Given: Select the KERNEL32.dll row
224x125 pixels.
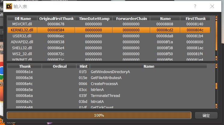Looking at the screenshot, I should [x=109, y=30].
